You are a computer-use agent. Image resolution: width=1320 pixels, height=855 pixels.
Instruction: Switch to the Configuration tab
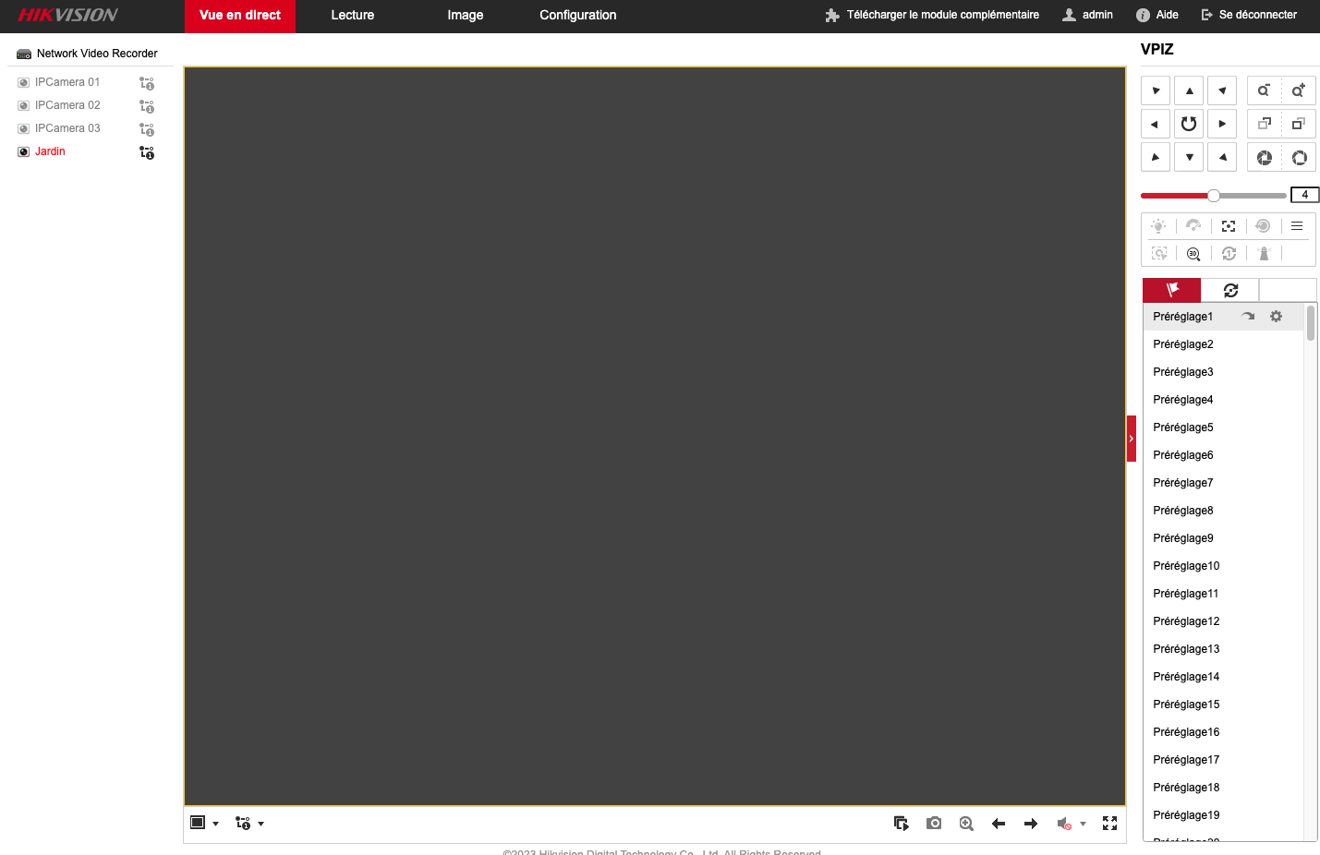(x=577, y=16)
